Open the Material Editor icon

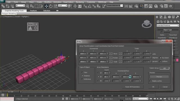156,6
